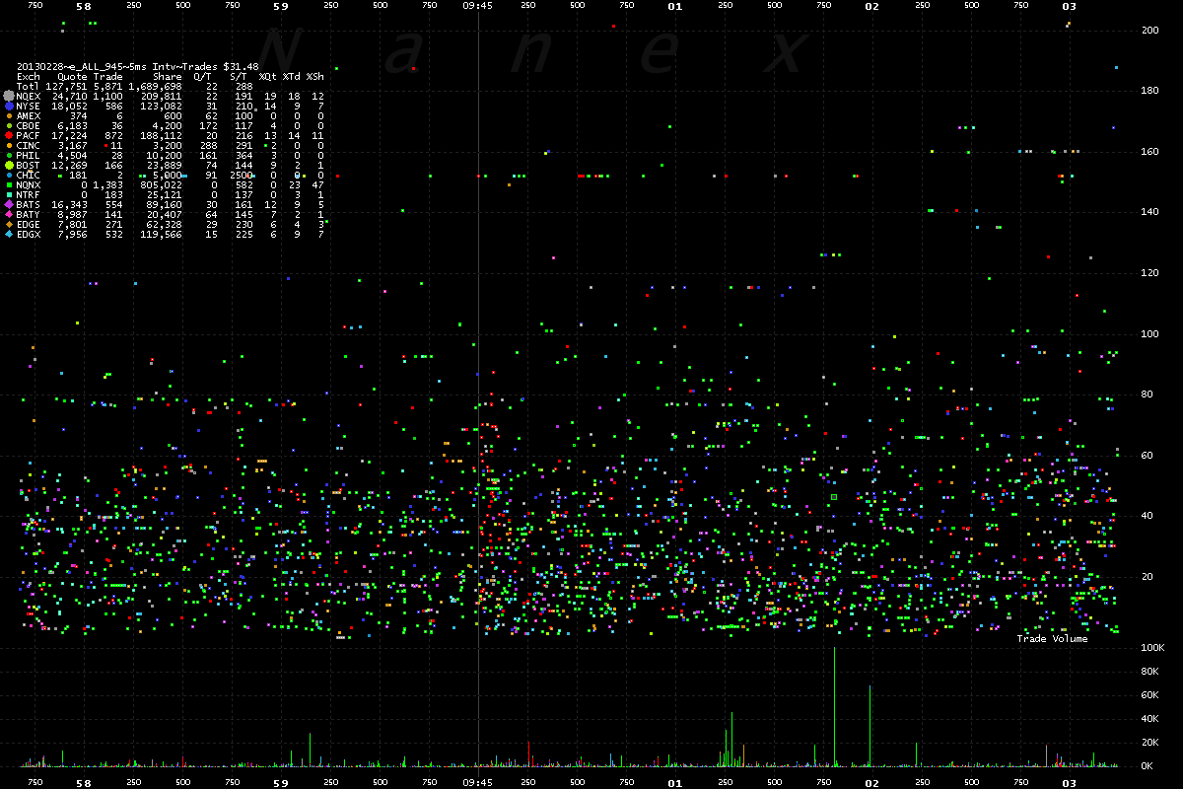Viewport: 1183px width, 789px height.
Task: Select the Totl summary row label
Action: [x=29, y=86]
